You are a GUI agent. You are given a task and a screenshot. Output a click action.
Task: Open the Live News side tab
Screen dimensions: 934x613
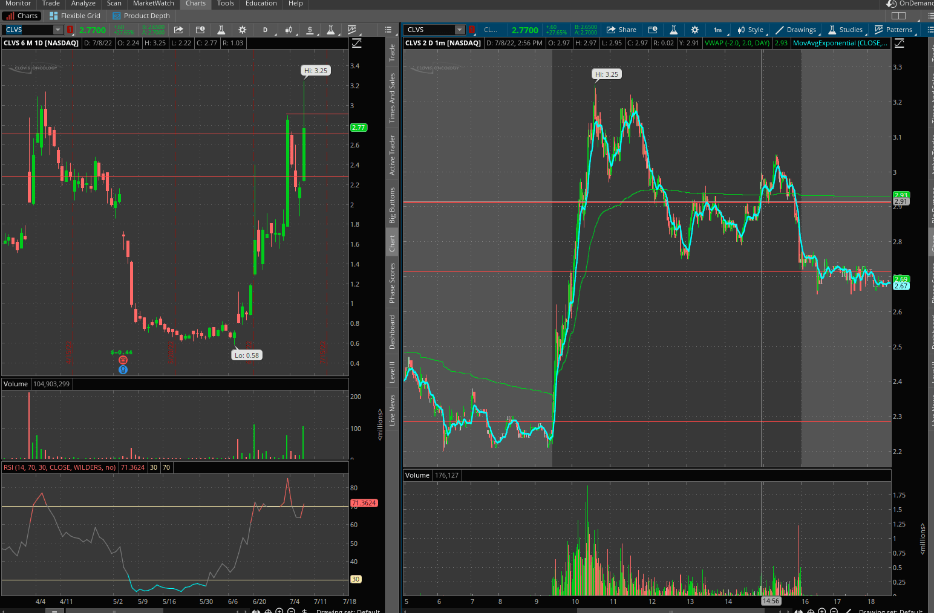[392, 410]
